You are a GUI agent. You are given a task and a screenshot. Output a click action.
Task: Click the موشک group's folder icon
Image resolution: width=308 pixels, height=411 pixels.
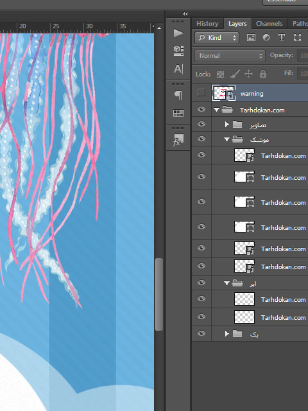(237, 139)
